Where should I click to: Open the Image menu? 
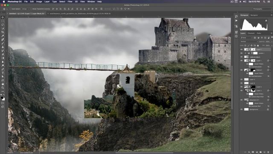[x=39, y=2]
